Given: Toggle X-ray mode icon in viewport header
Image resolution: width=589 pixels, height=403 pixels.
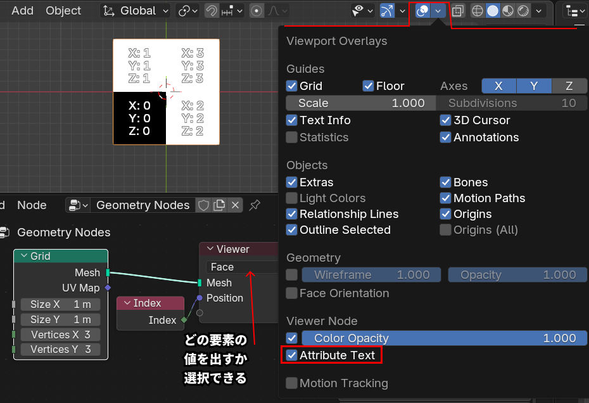Looking at the screenshot, I should 458,11.
